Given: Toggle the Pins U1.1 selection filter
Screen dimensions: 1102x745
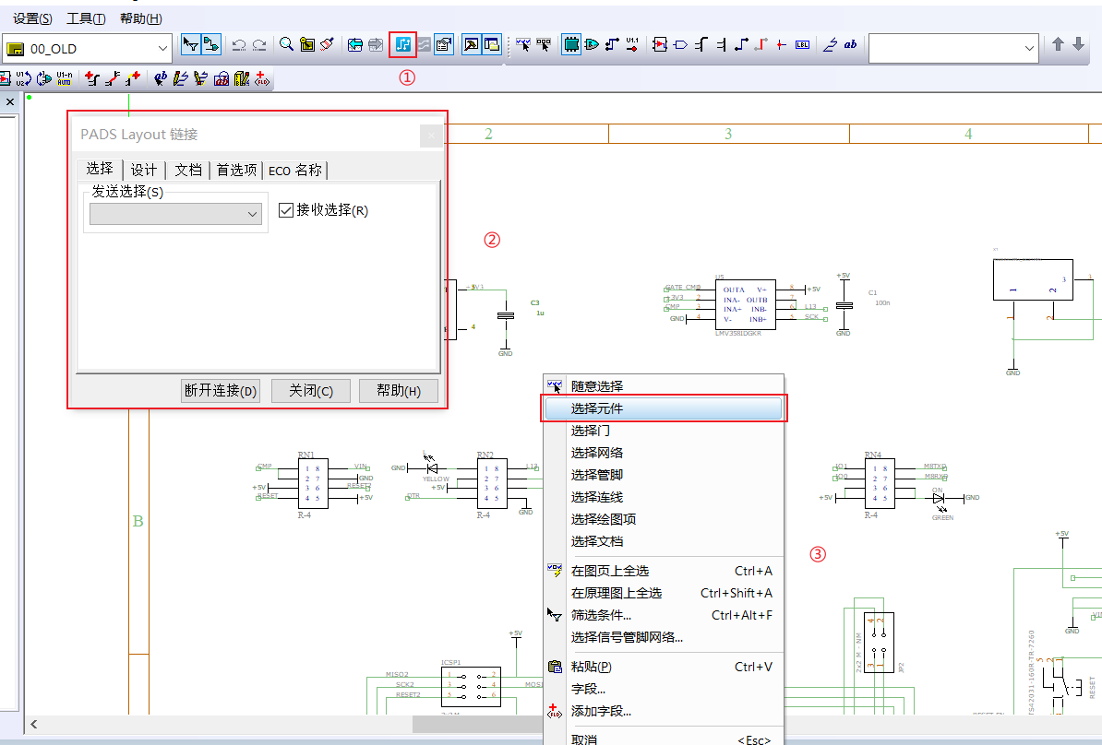Looking at the screenshot, I should (x=632, y=45).
